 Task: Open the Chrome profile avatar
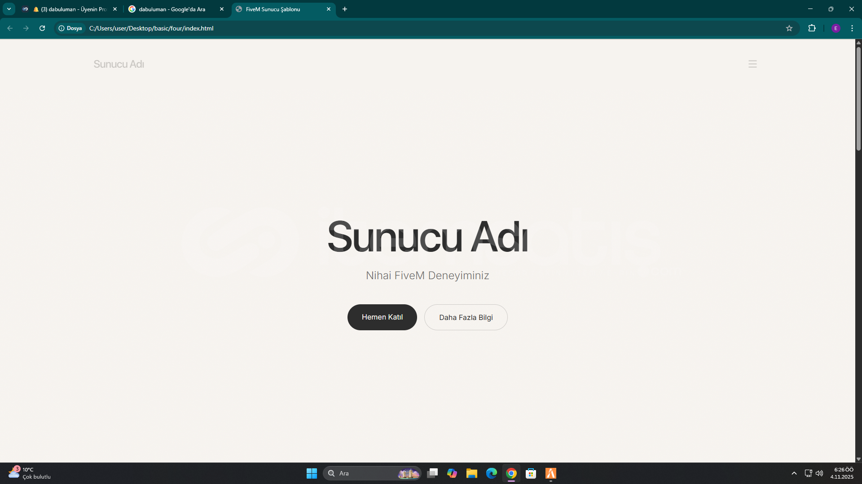[x=836, y=28]
